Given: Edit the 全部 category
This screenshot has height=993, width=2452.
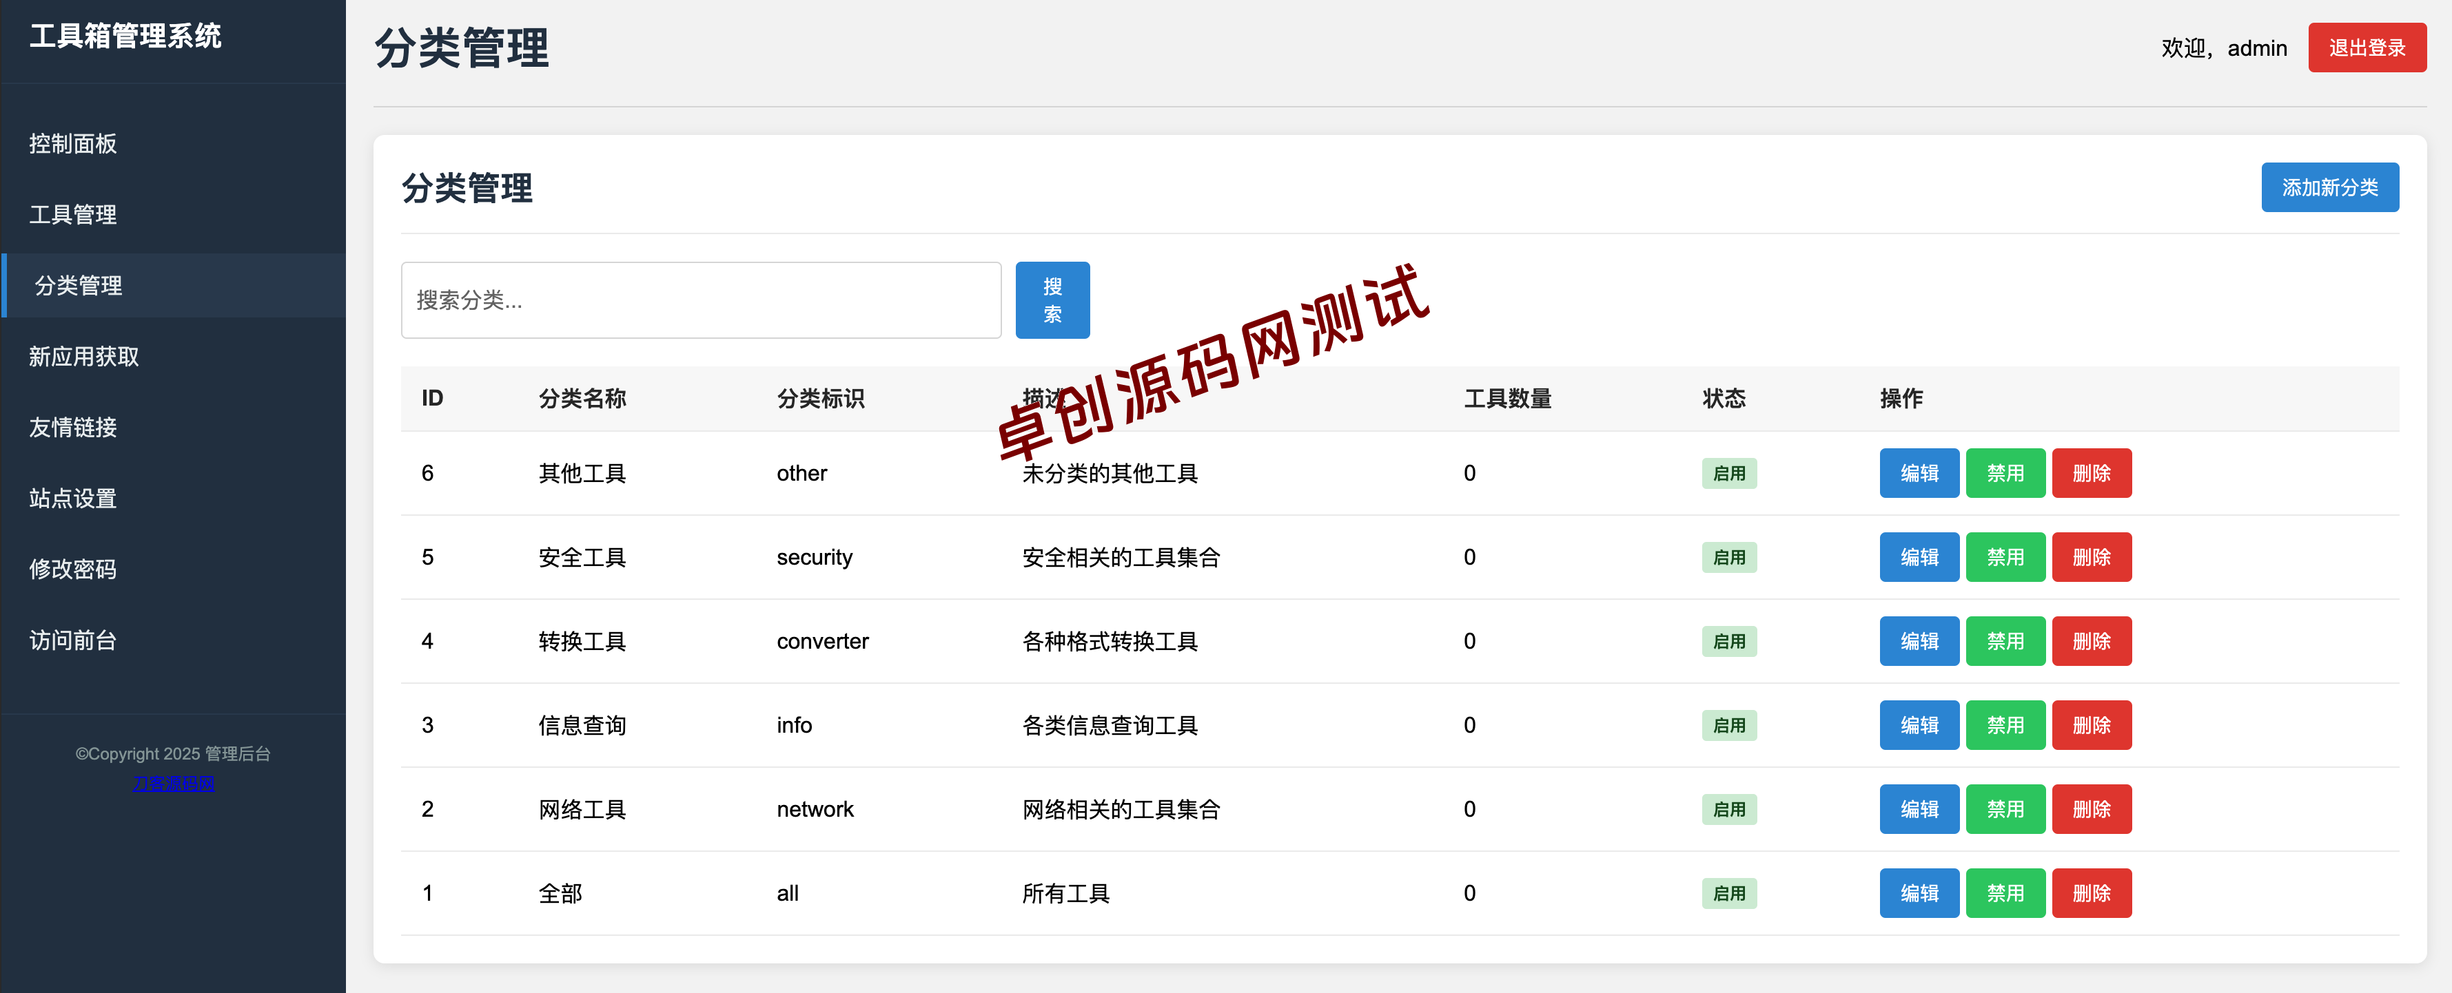Looking at the screenshot, I should click(x=1919, y=893).
